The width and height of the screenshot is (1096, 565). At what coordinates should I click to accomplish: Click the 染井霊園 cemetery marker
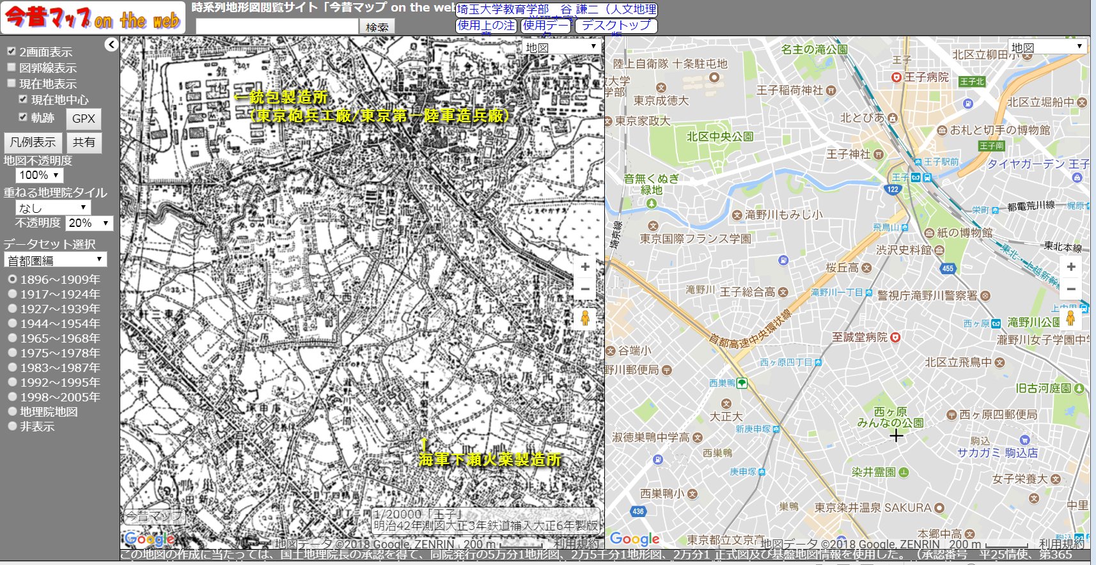click(904, 472)
